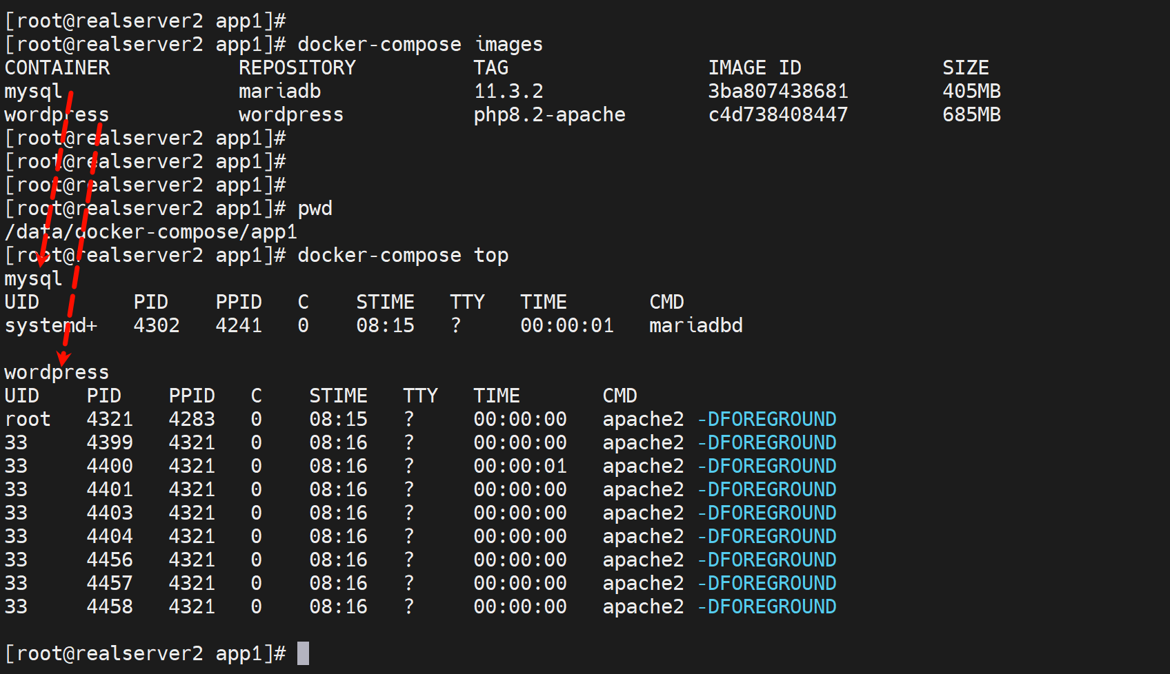Click the REPOSITORY column header
This screenshot has width=1170, height=674.
coord(297,68)
